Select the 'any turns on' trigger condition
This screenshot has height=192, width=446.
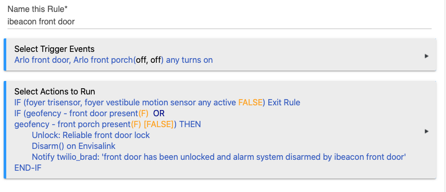click(x=190, y=60)
